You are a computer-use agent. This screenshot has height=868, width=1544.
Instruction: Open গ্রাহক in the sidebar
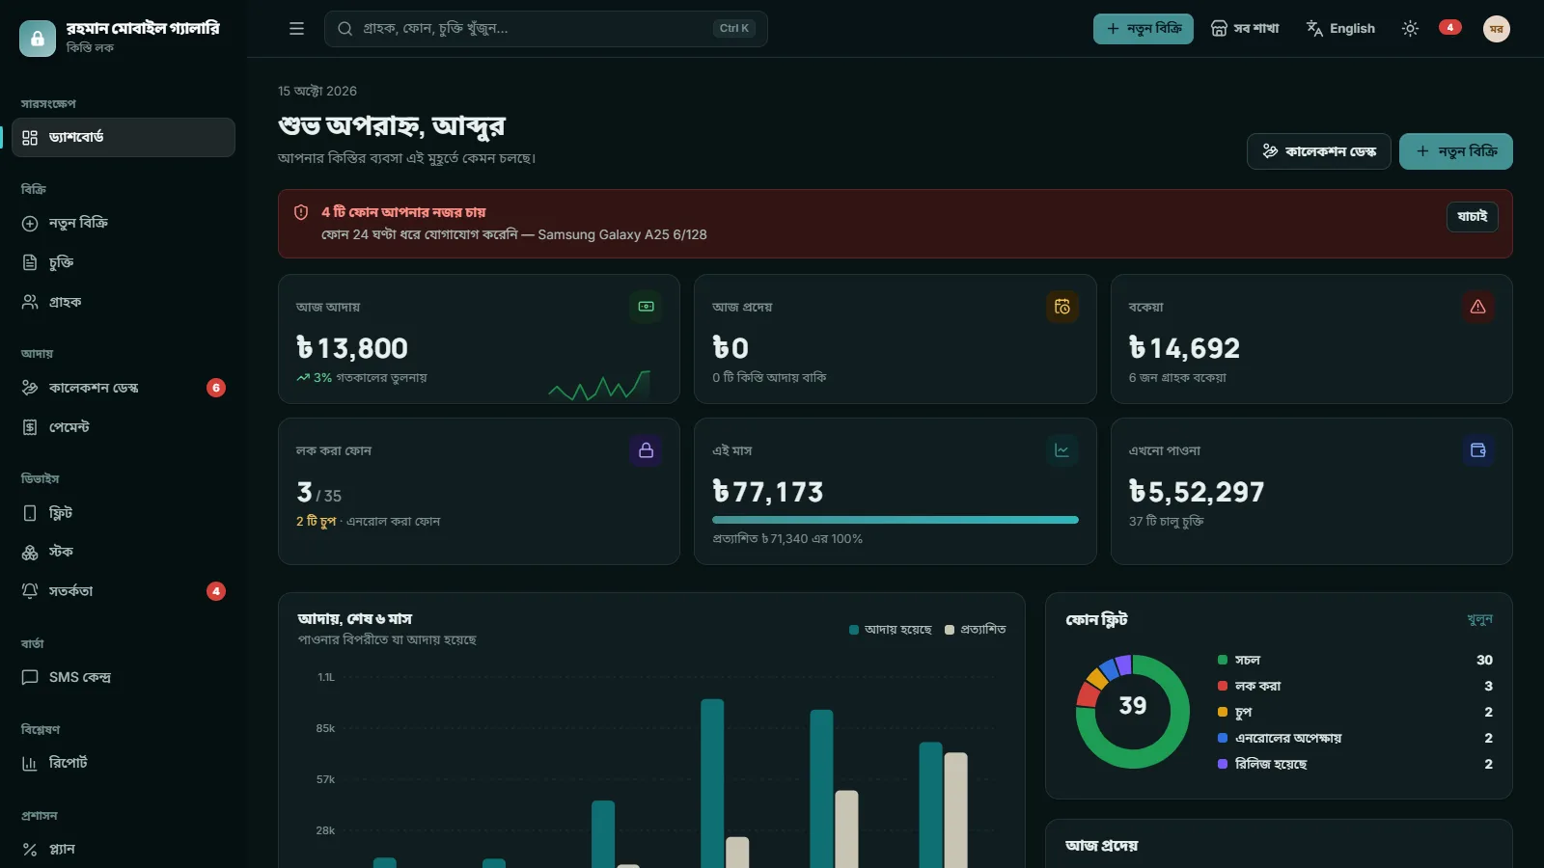point(124,302)
